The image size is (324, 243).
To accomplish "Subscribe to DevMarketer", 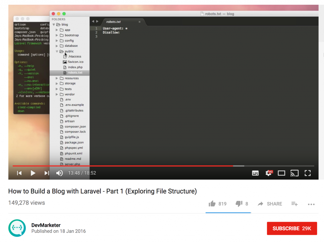I will (291, 228).
